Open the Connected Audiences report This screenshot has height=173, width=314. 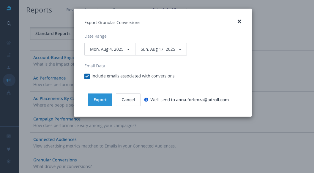click(55, 139)
